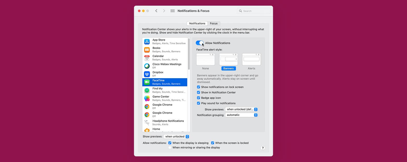Screen dimensions: 407x162
Task: Select None alert style thumbnail
Action: click(206, 59)
